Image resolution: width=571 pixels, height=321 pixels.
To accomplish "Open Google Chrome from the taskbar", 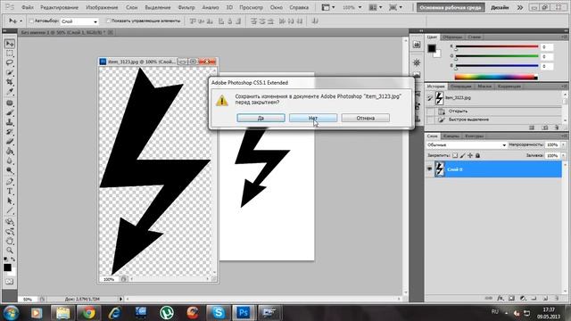I will point(89,313).
